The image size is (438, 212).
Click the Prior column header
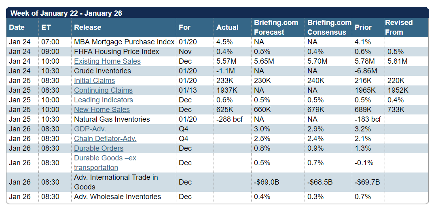tap(363, 27)
